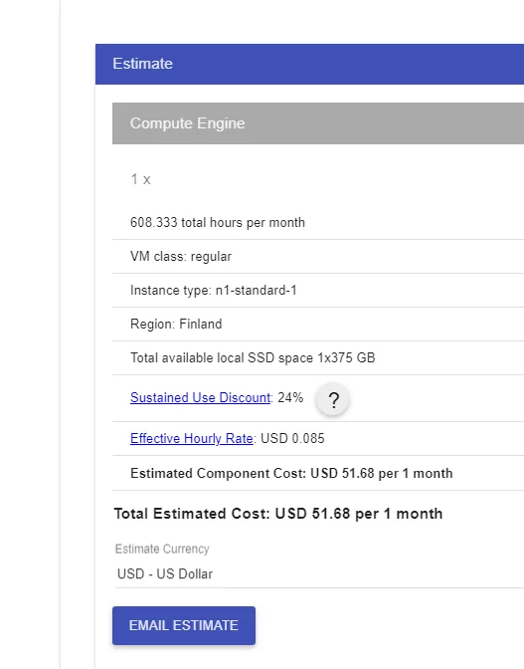Click the USD 0.085 hourly rate value
This screenshot has height=669, width=524.
coord(292,439)
